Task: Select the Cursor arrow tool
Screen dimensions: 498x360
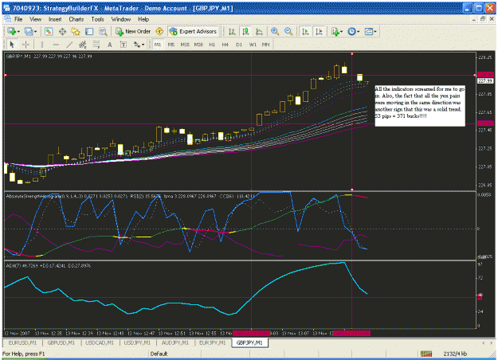Action: tap(12, 45)
